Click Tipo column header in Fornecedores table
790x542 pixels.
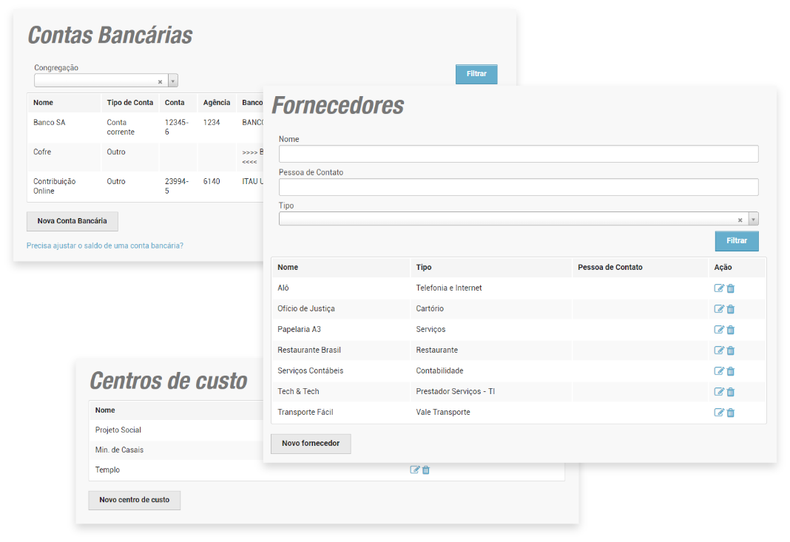(424, 268)
